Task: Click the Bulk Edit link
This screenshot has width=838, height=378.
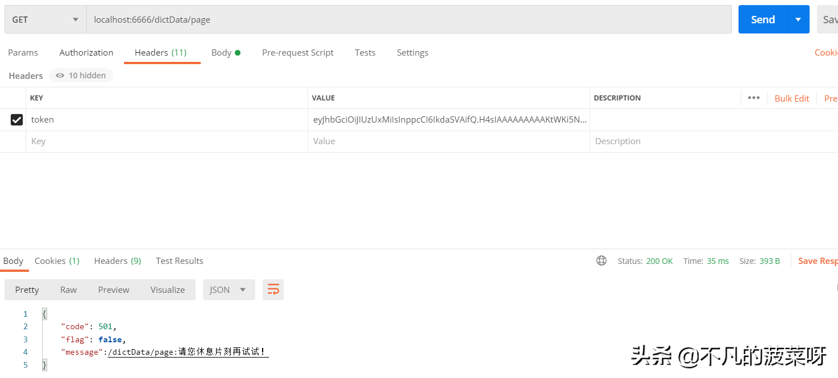Action: [791, 98]
